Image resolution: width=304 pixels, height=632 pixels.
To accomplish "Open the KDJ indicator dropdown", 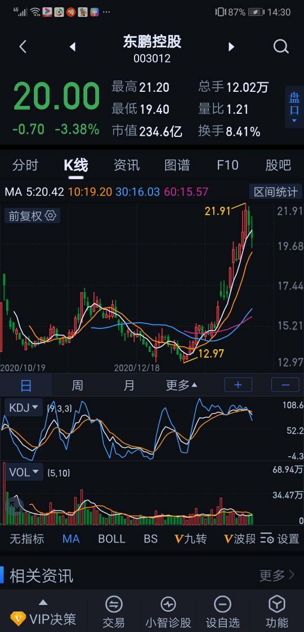I will pos(24,407).
